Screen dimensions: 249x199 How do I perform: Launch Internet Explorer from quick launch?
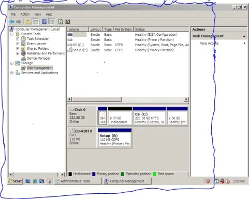pos(35,181)
